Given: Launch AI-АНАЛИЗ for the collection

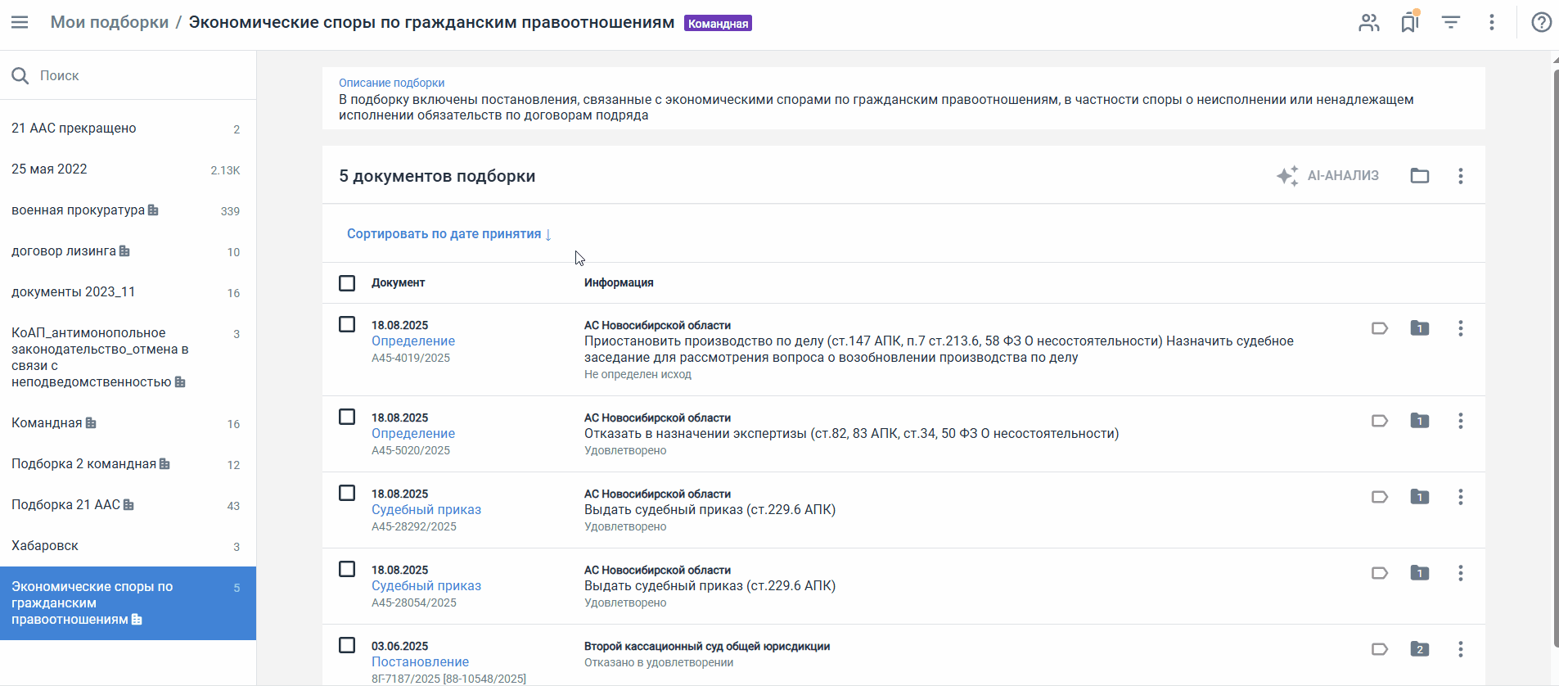Looking at the screenshot, I should tap(1327, 176).
